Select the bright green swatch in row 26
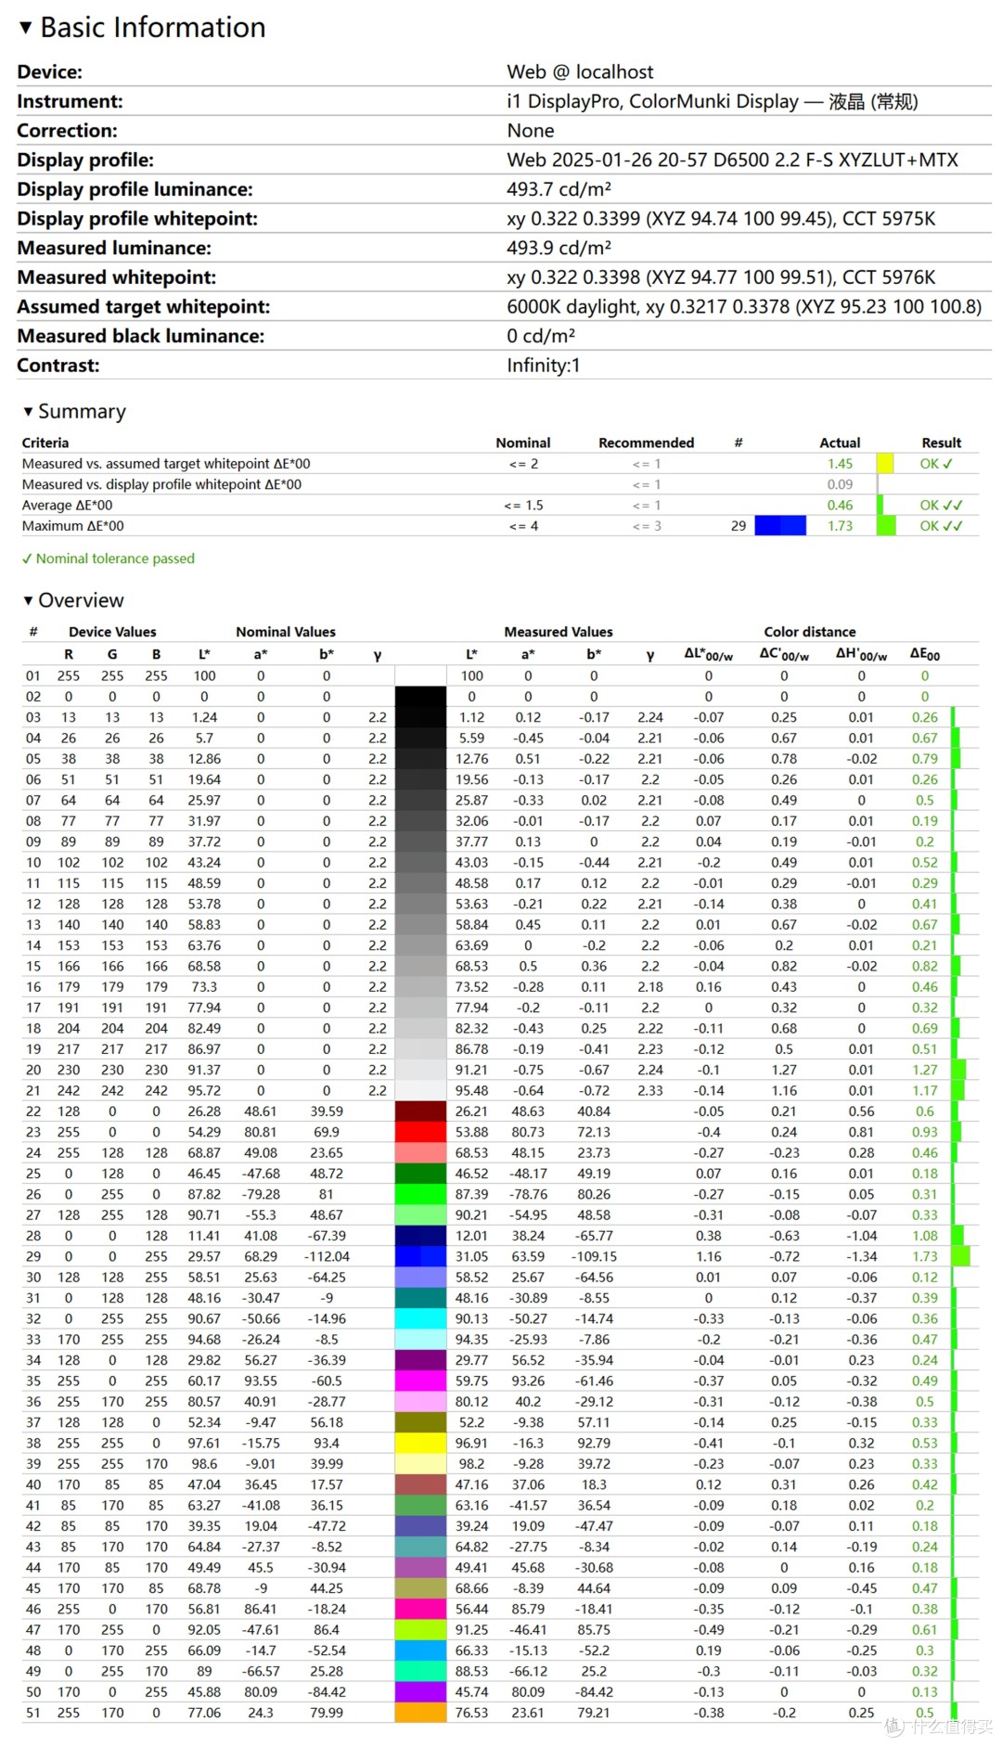1002x1747 pixels. [x=420, y=1194]
